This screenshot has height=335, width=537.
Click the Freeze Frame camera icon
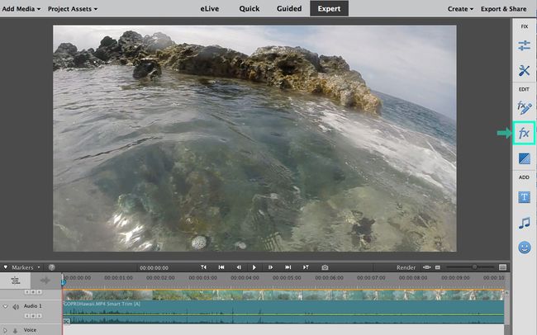click(x=325, y=267)
